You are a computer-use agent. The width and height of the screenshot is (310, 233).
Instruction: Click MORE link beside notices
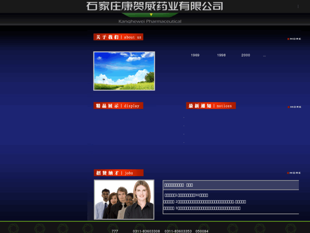(294, 107)
